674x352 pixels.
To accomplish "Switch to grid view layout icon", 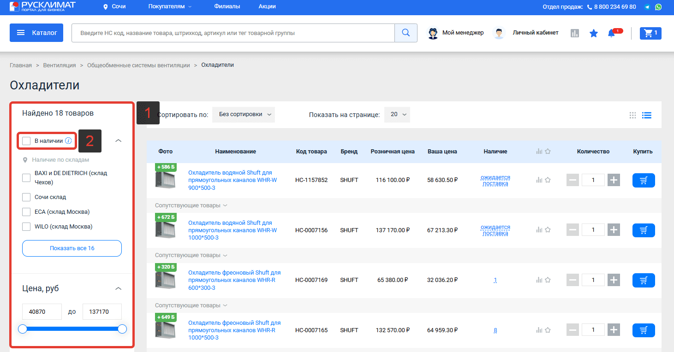I will [633, 115].
